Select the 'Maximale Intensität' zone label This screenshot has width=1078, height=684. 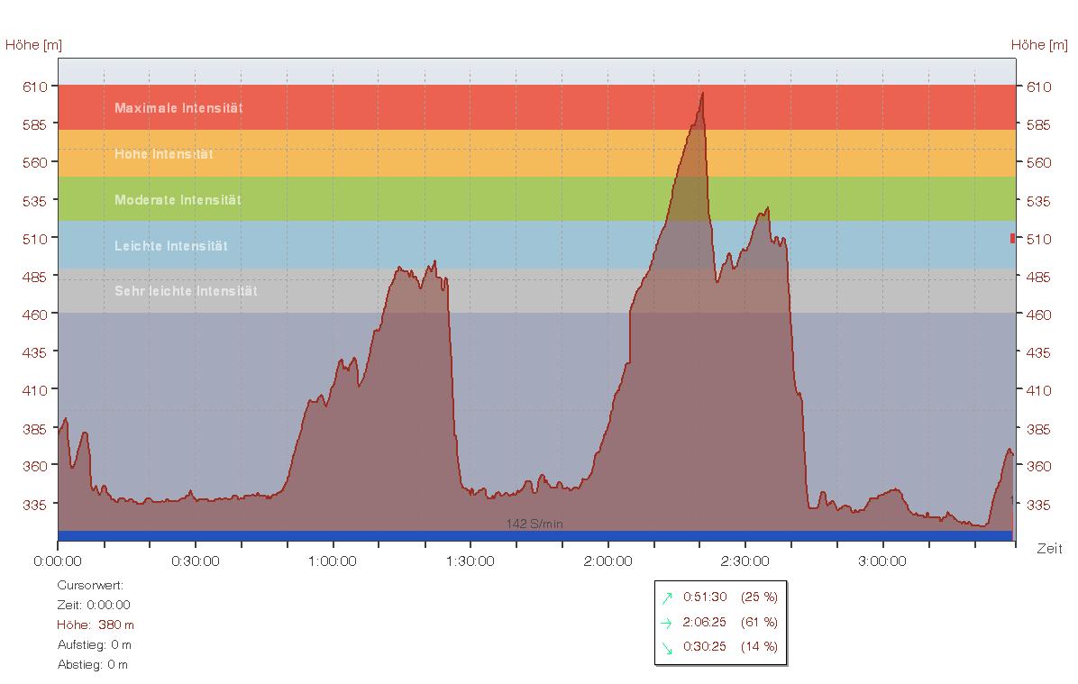pos(178,108)
